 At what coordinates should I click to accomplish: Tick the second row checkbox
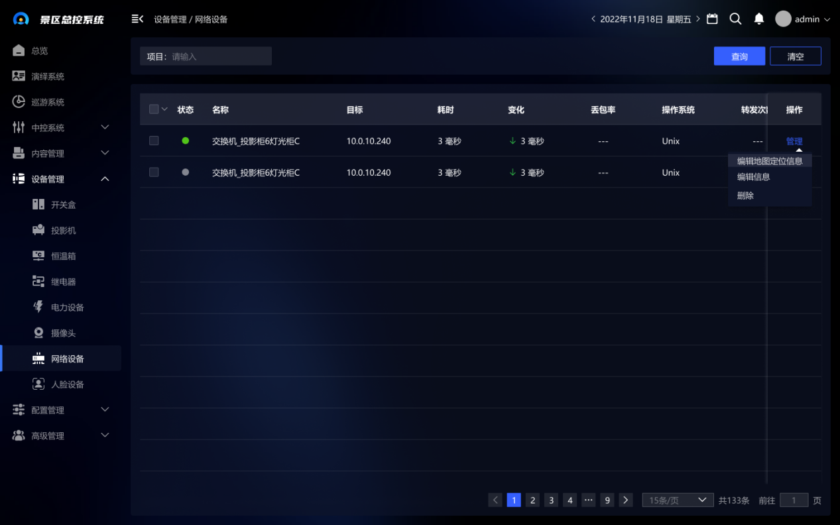pos(154,172)
